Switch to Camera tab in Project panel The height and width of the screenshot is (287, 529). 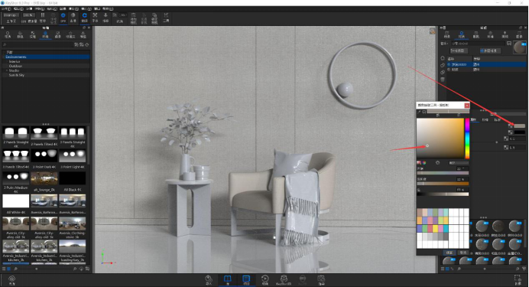click(476, 34)
